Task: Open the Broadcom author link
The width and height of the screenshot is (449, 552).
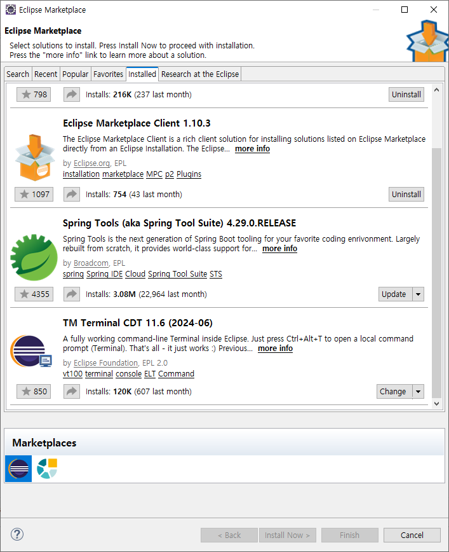Action: [x=91, y=263]
